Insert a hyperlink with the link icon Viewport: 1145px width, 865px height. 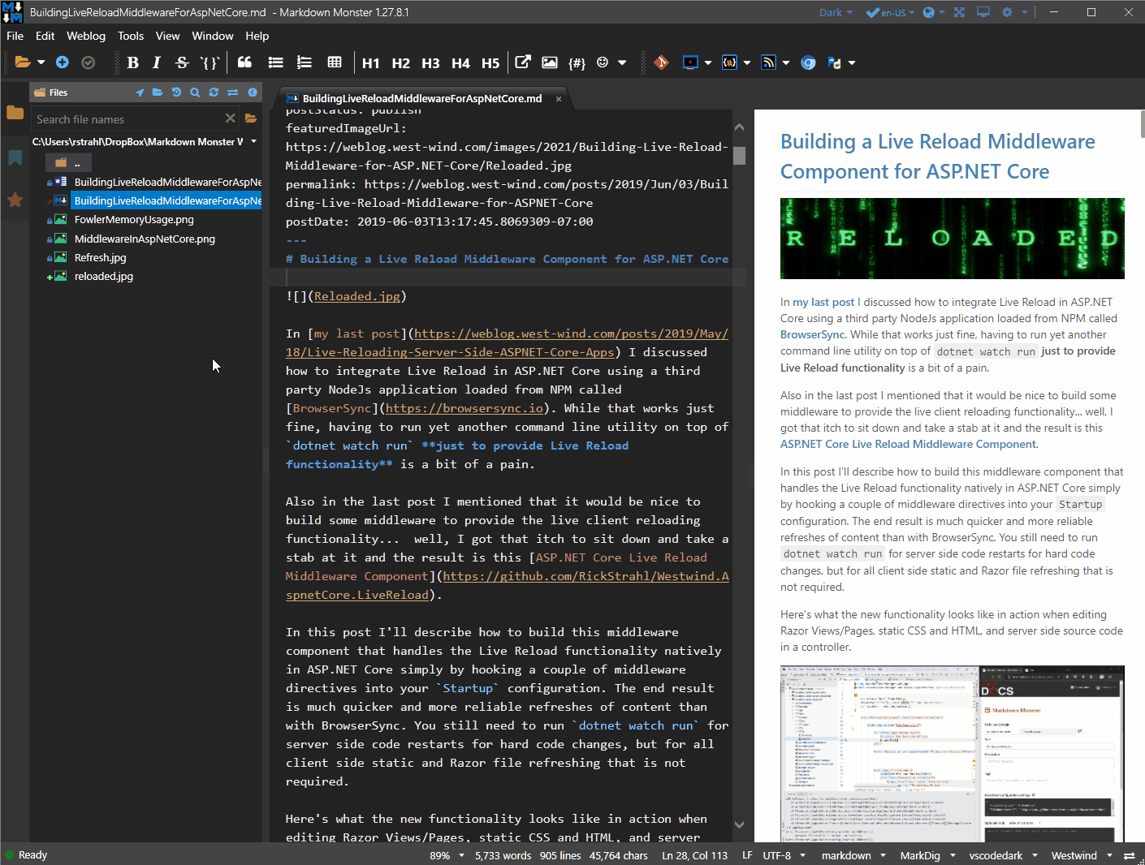[x=524, y=62]
